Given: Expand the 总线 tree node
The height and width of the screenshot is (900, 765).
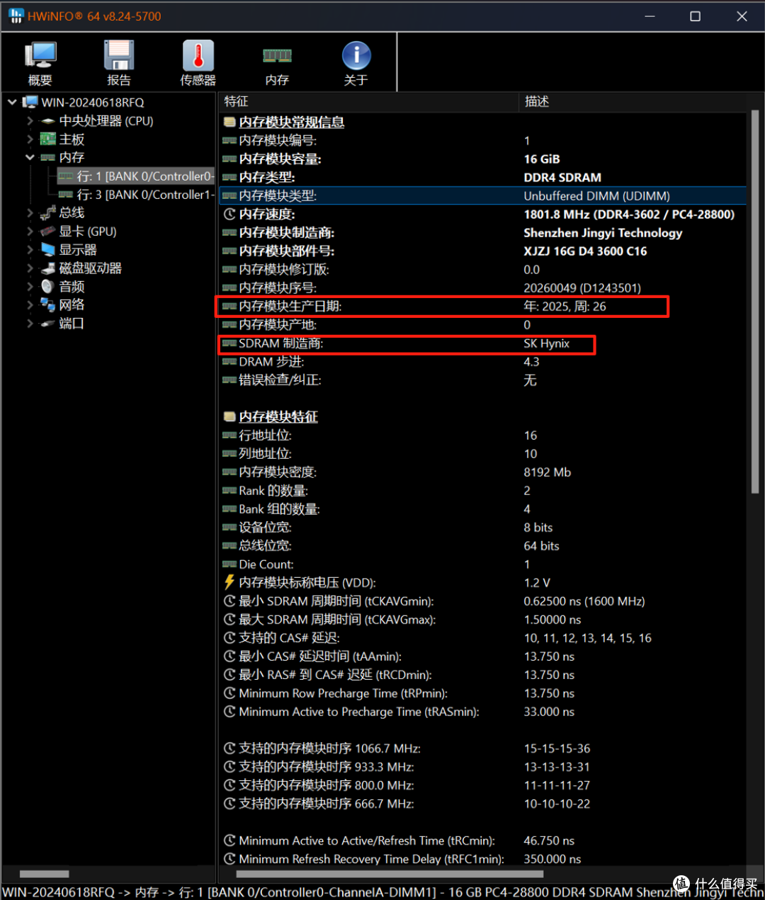Looking at the screenshot, I should tap(30, 212).
